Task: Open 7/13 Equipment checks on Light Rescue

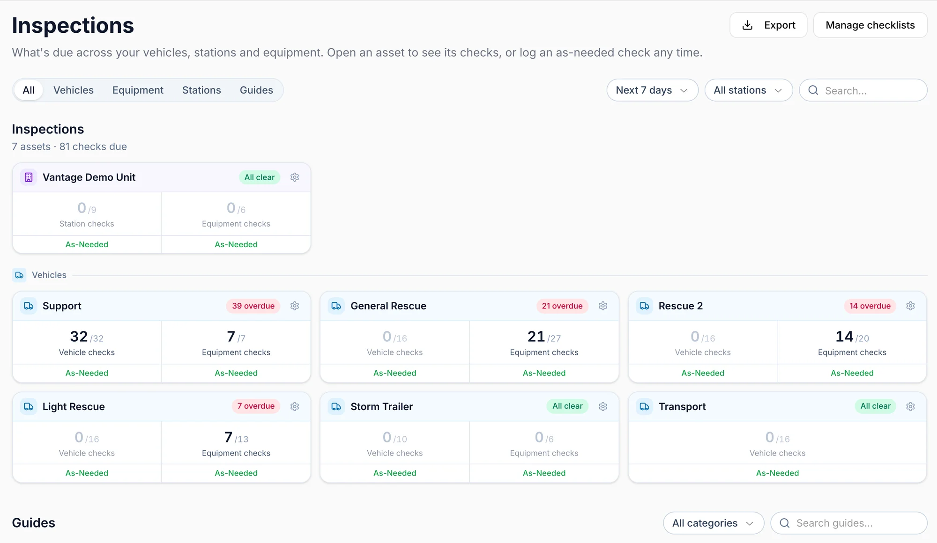Action: [x=236, y=443]
